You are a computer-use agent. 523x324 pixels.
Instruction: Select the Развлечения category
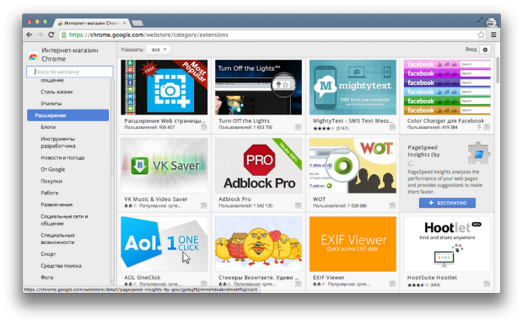click(57, 204)
